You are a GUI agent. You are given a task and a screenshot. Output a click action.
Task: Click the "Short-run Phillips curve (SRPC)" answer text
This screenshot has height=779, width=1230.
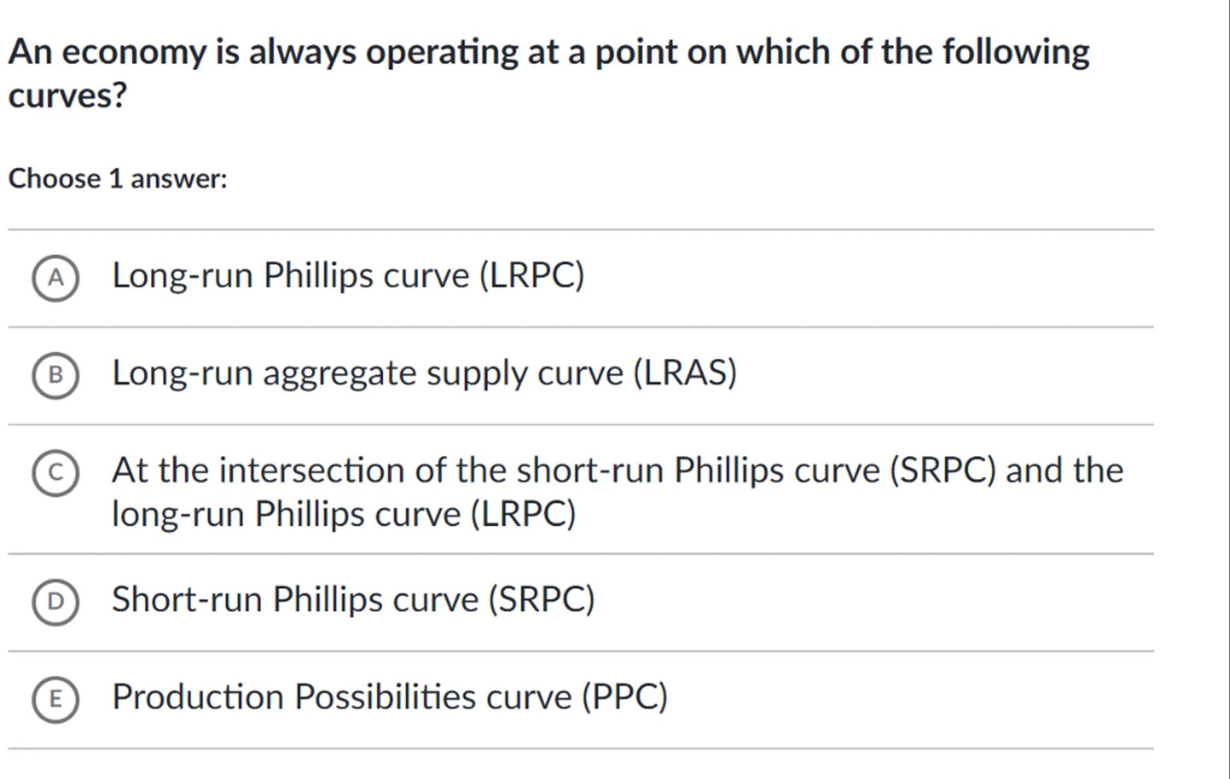(353, 599)
